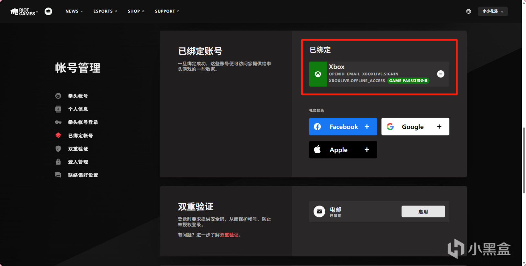526x266 pixels.
Task: Click the red layers icon for 已绑定帐号
Action: click(58, 135)
